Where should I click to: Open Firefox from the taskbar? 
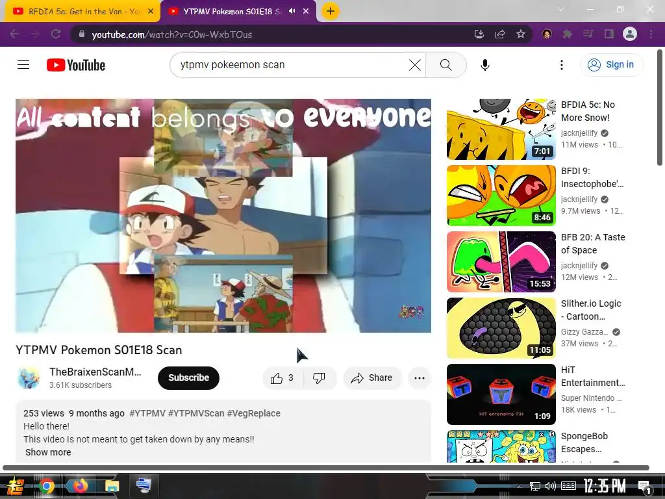click(79, 486)
